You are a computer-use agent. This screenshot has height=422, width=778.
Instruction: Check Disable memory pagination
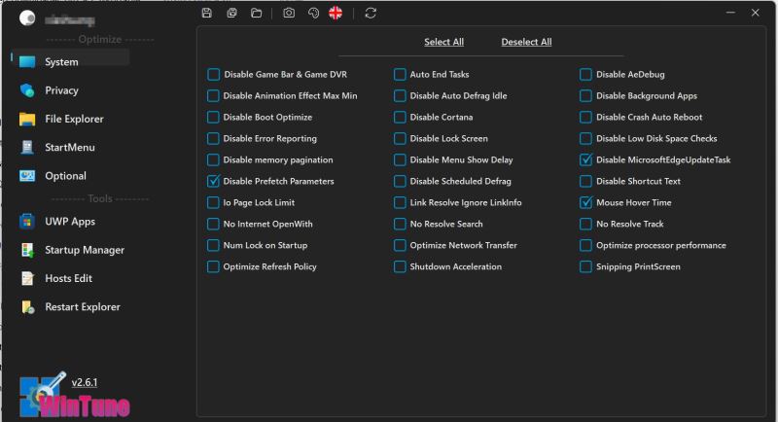[x=213, y=159]
